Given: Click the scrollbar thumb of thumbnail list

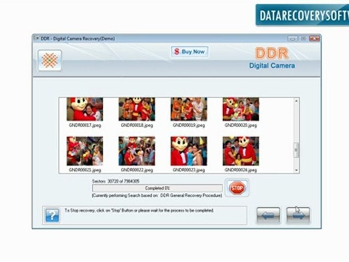Looking at the screenshot, I should pos(296,150).
